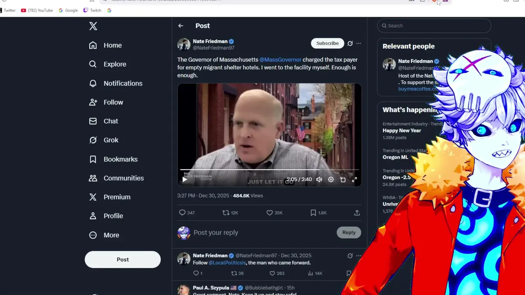525x295 pixels.
Task: Go back using the arrow icon
Action: 180,26
